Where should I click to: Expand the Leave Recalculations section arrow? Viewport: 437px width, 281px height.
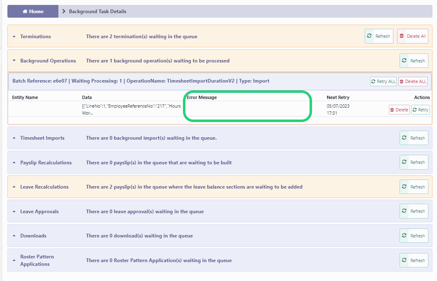tap(14, 187)
